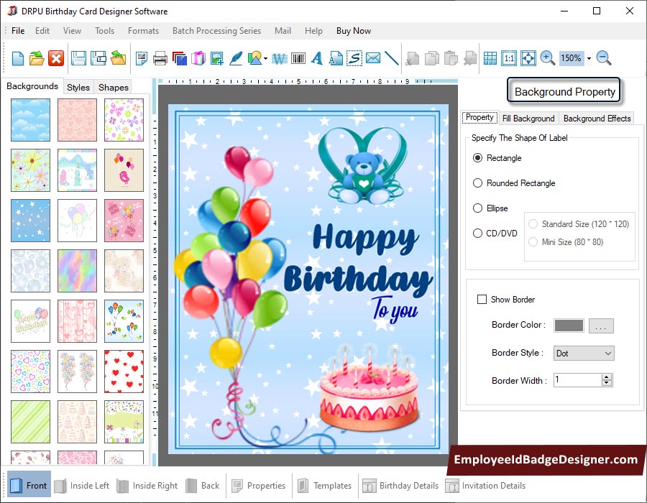The height and width of the screenshot is (503, 647).
Task: Switch to the Styles tab
Action: 78,87
